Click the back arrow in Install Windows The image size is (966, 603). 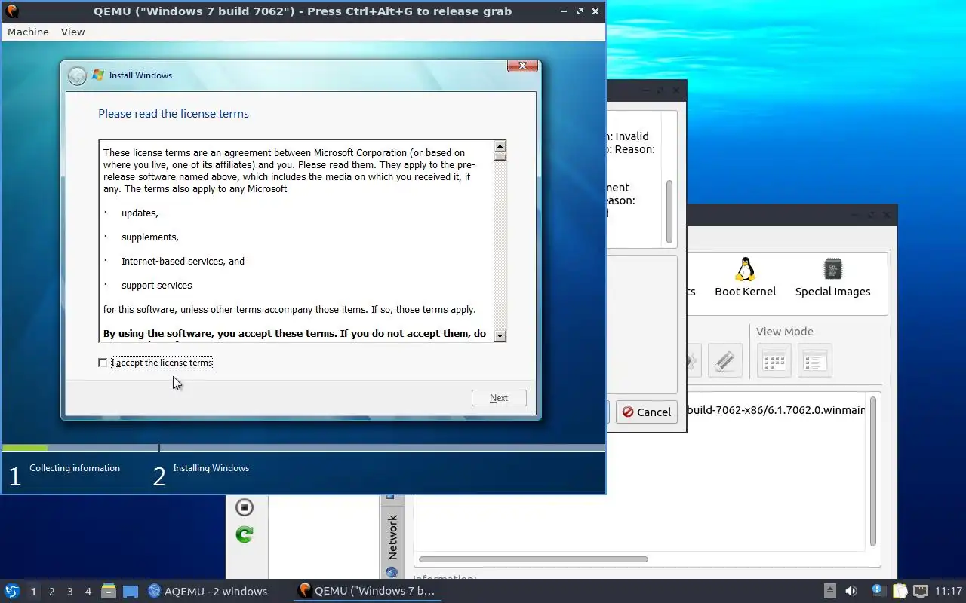pyautogui.click(x=77, y=75)
